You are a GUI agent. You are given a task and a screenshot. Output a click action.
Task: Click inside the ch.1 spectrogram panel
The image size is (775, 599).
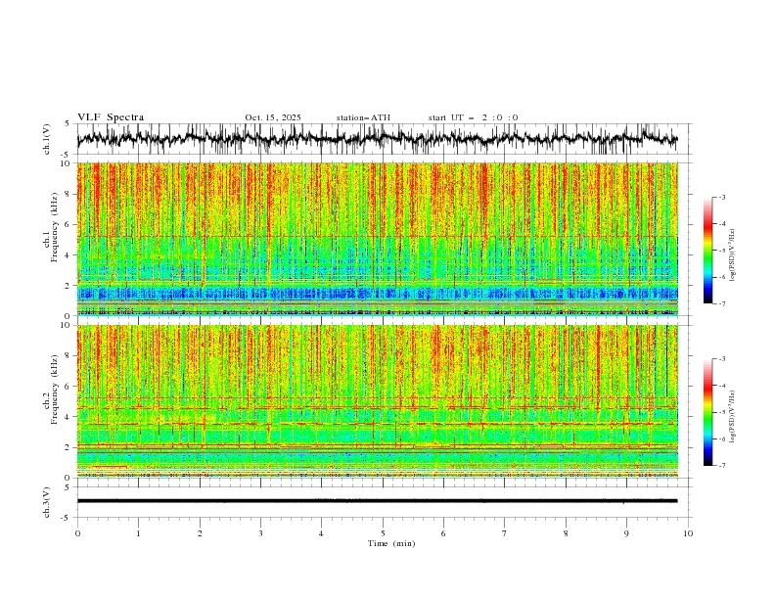(377, 239)
